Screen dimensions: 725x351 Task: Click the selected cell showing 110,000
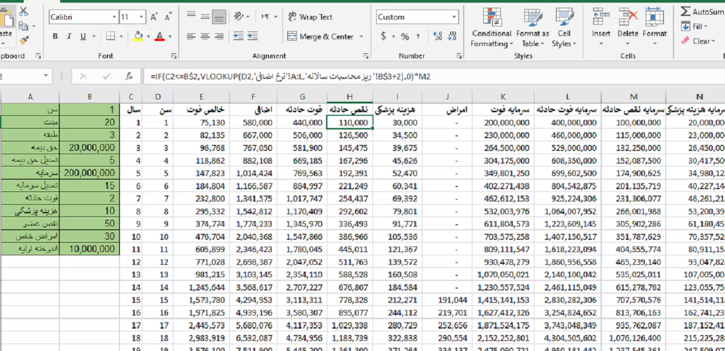(x=350, y=123)
